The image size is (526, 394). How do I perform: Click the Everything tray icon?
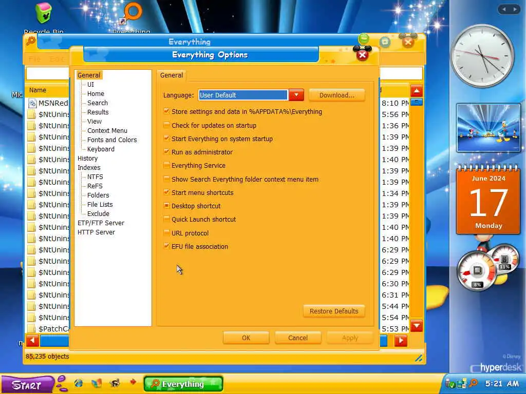pyautogui.click(x=473, y=383)
